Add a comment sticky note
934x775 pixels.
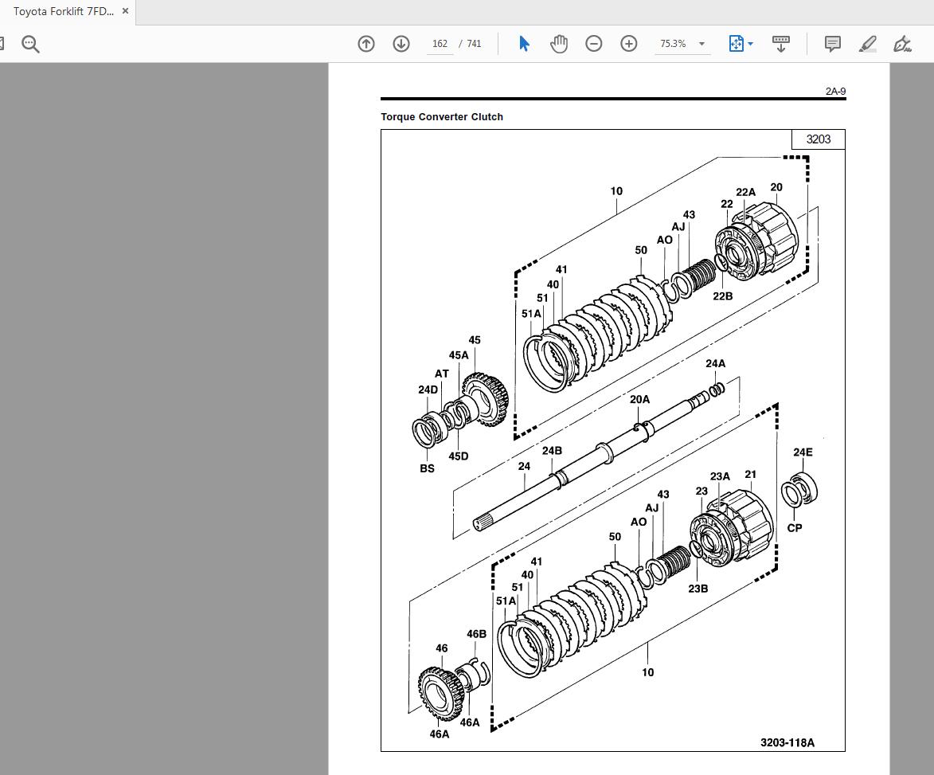833,44
